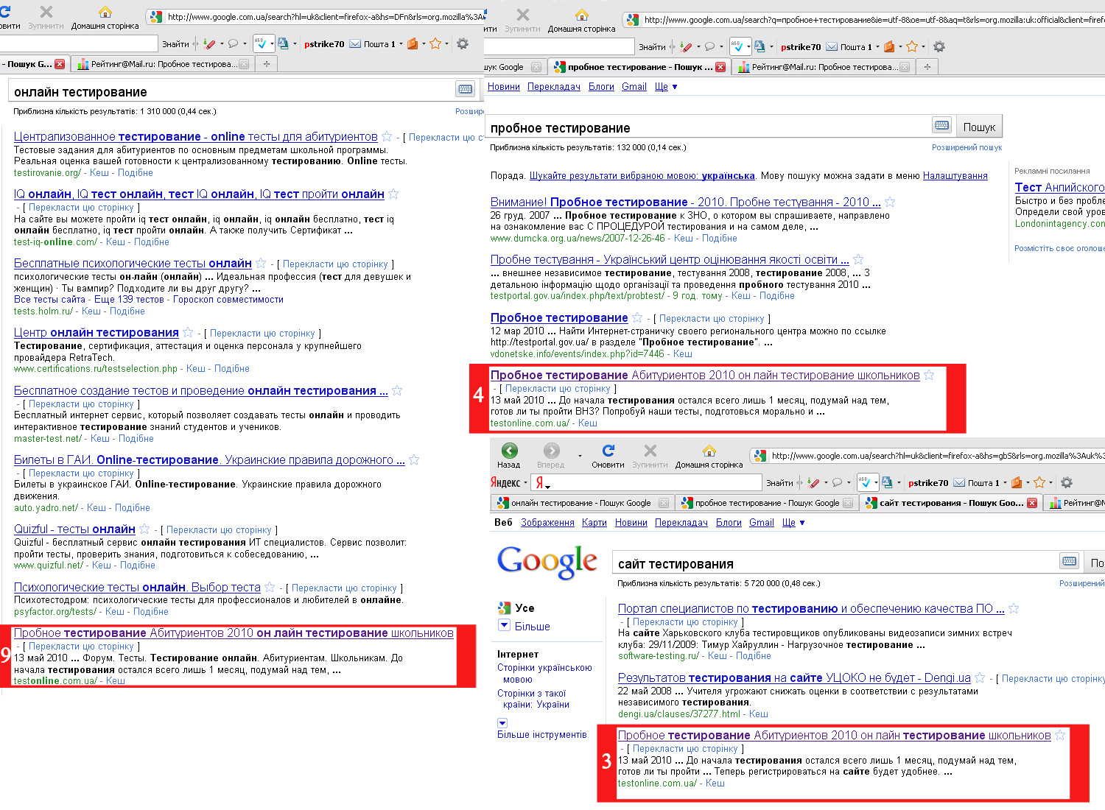Image resolution: width=1105 pixels, height=810 pixels.
Task: Click ABC spell-check icon in left window toolbar
Action: (260, 44)
